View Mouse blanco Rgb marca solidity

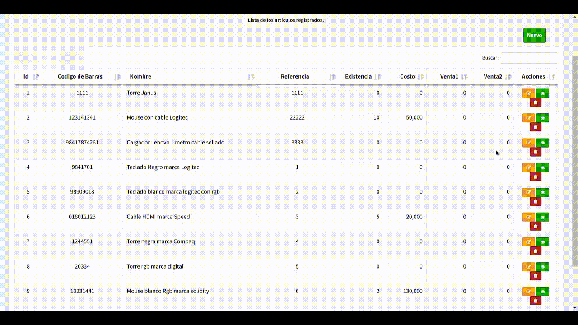(x=542, y=292)
